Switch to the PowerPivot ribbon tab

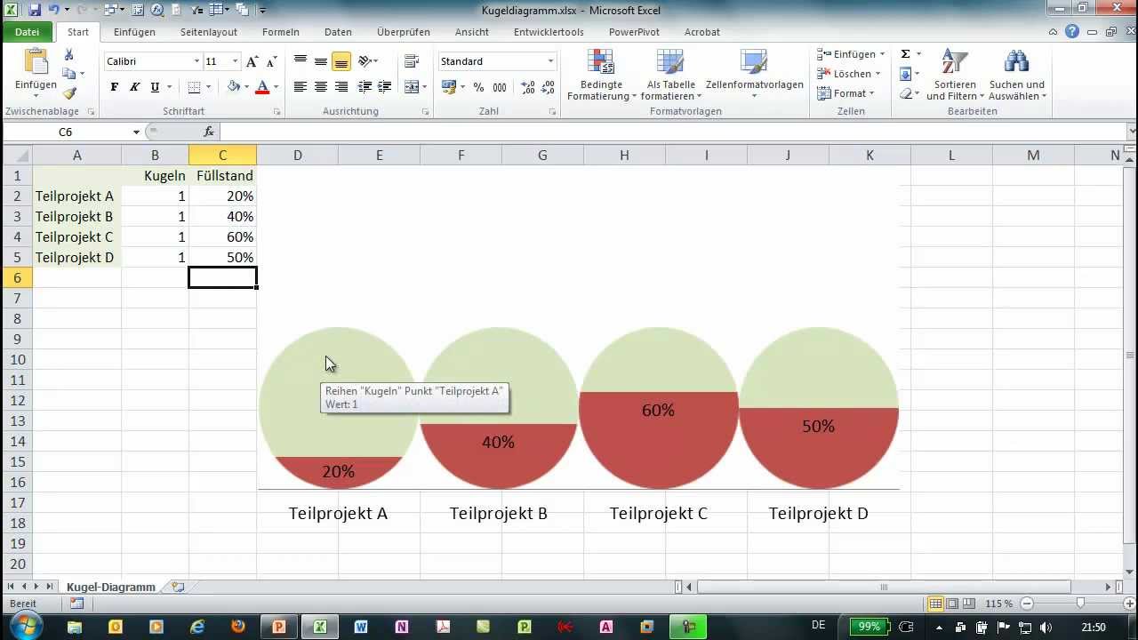pos(634,32)
